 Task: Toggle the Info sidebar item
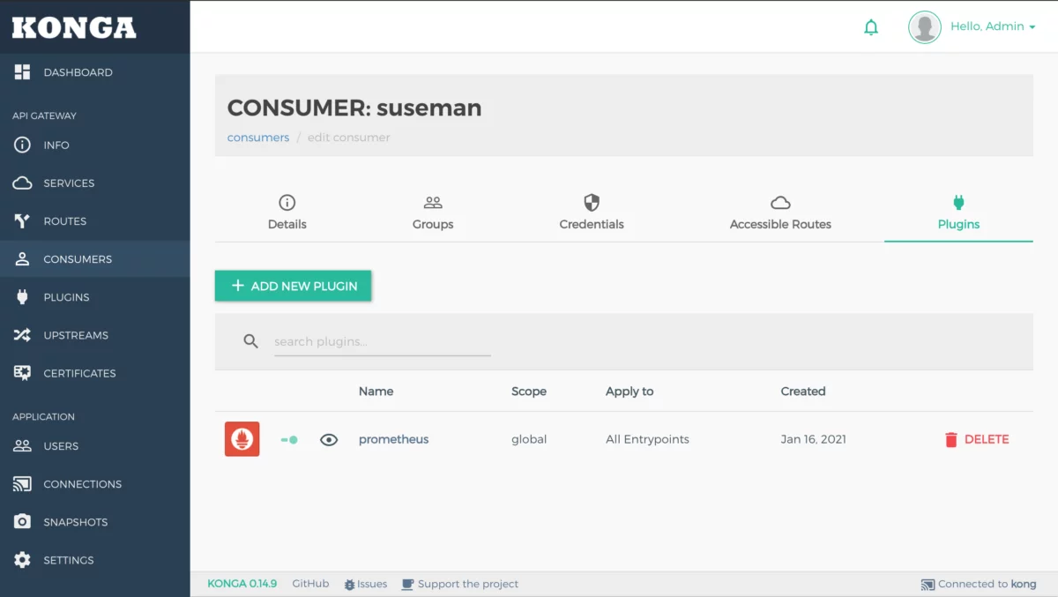(55, 145)
